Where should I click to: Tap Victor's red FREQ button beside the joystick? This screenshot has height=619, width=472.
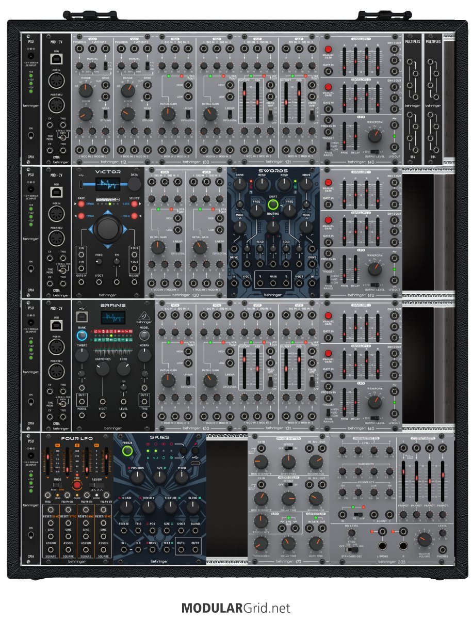click(x=135, y=216)
